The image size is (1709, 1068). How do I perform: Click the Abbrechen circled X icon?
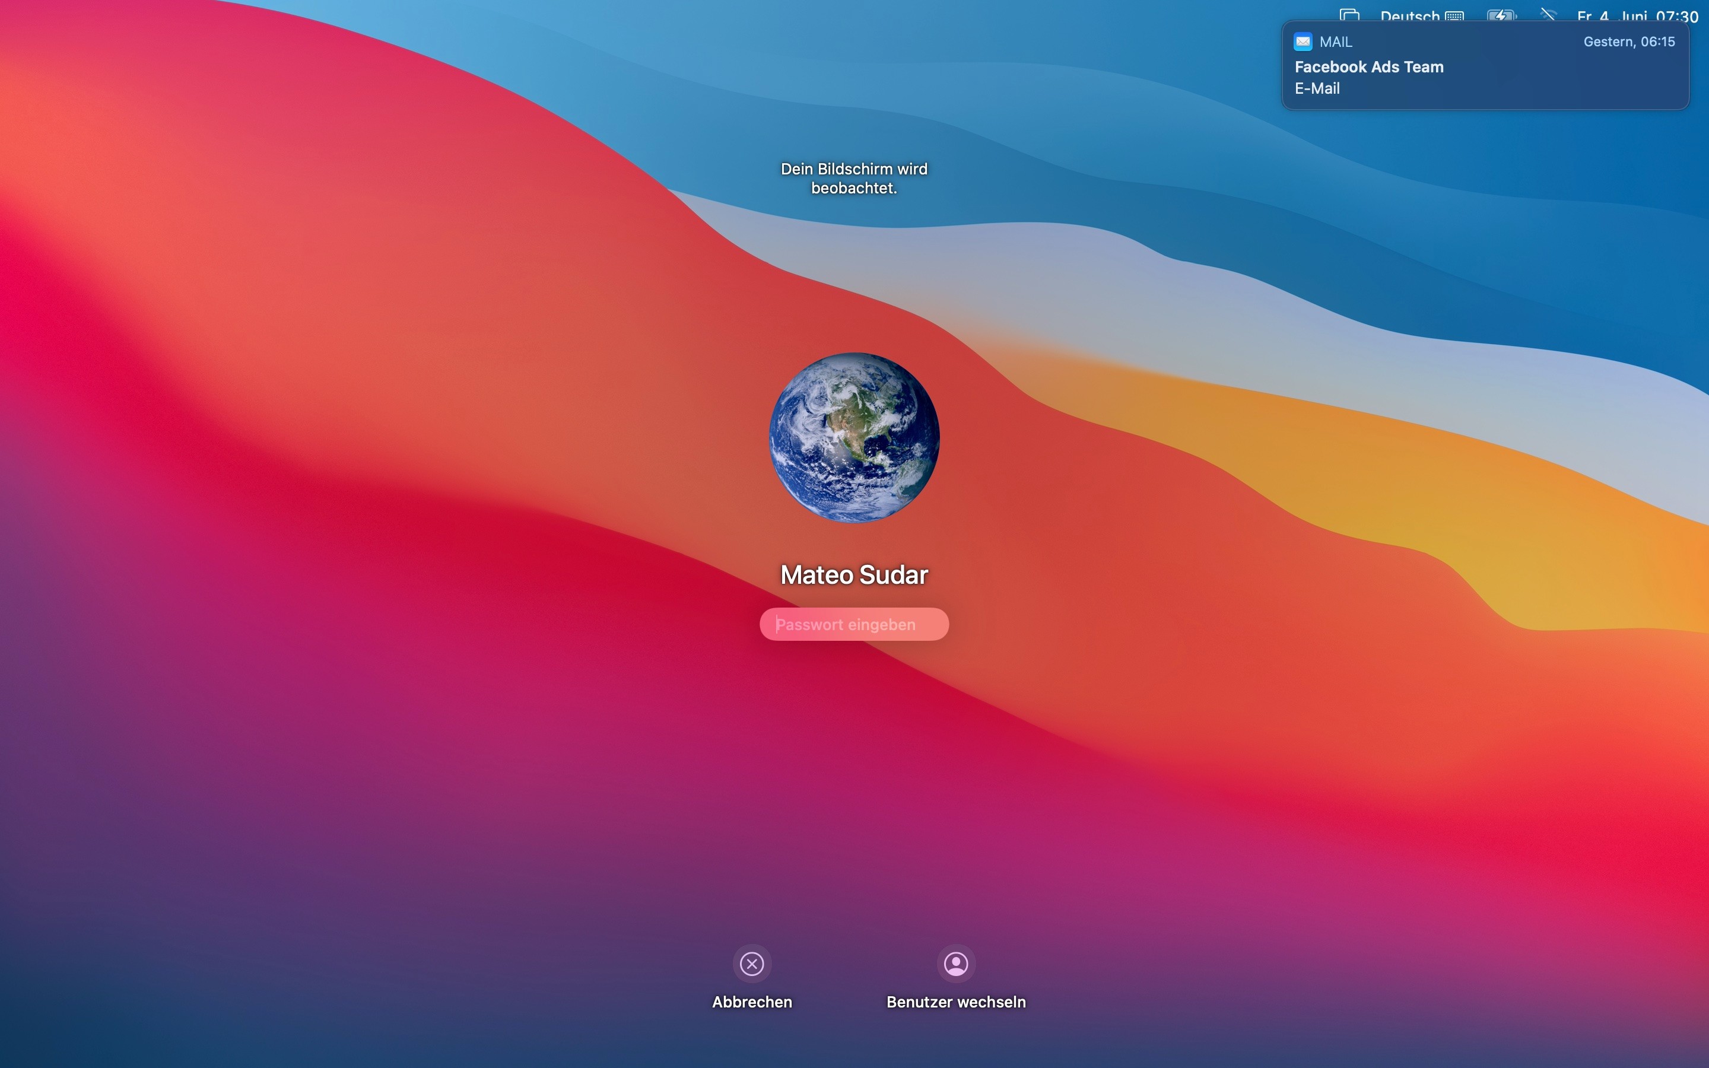(x=751, y=964)
